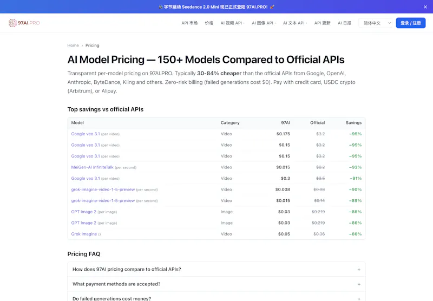Screen dimensions: 433x301
Task: Open the grok-imagine-video-1-5-preview link priced $0.015
Action: click(x=103, y=200)
